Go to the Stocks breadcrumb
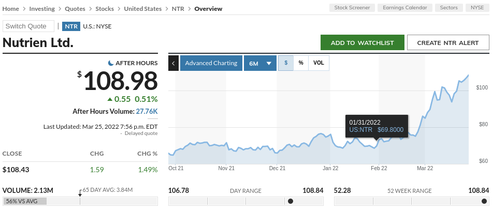492x211 pixels. coord(105,9)
